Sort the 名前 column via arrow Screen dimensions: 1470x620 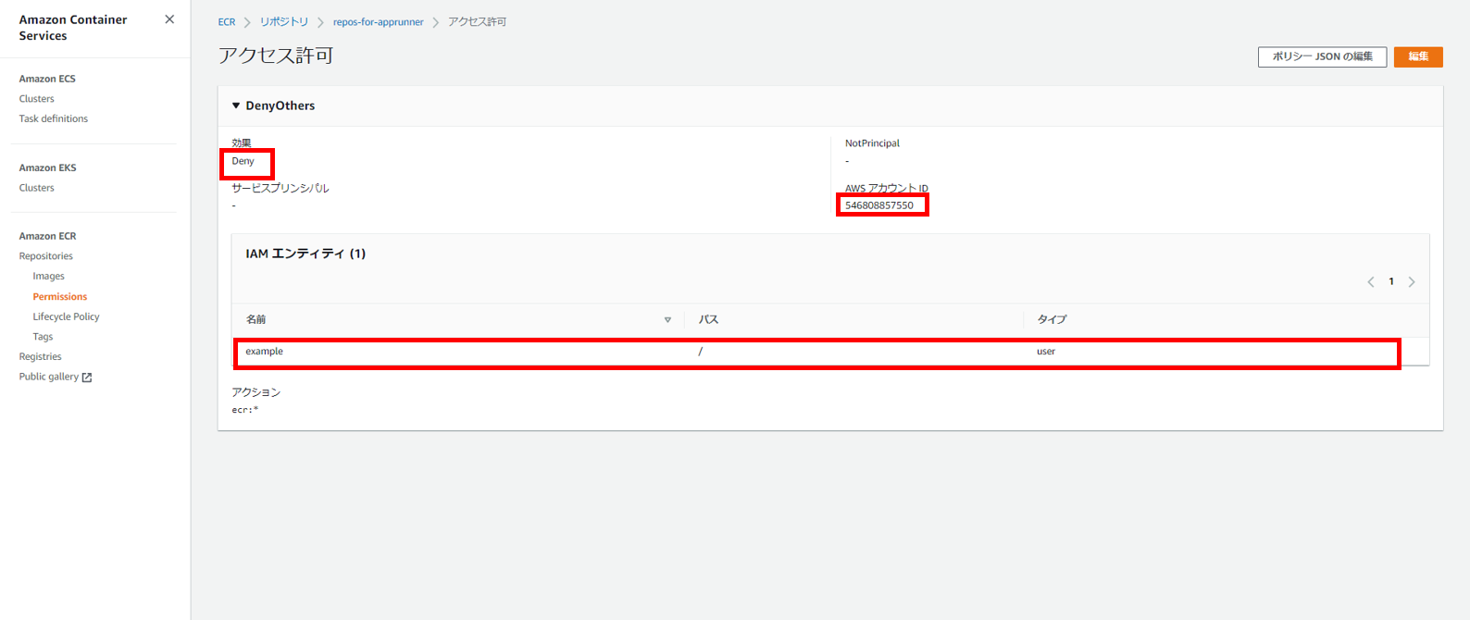coord(667,320)
